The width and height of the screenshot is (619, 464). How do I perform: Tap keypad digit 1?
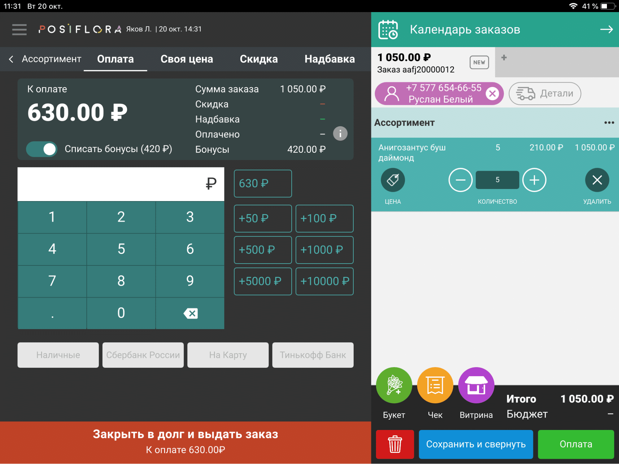coord(52,217)
